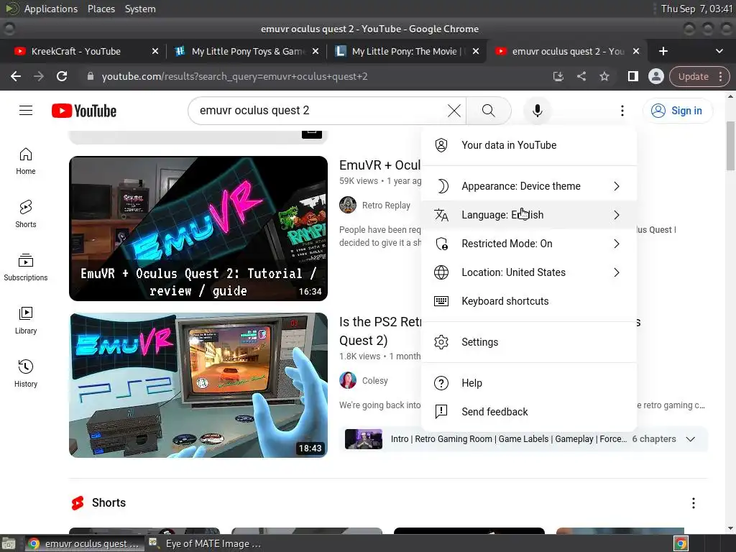This screenshot has height=552, width=736.
Task: Open Library in the sidebar
Action: 26,320
